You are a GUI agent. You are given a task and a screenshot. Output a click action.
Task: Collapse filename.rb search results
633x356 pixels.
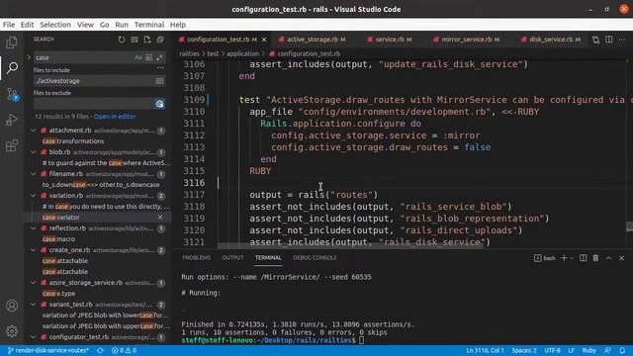click(34, 174)
